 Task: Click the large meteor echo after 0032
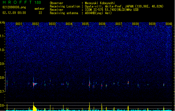click(x=35, y=84)
